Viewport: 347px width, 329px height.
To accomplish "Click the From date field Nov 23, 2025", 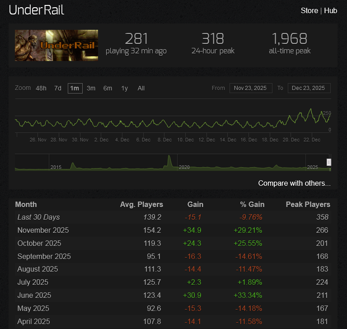I will point(251,88).
